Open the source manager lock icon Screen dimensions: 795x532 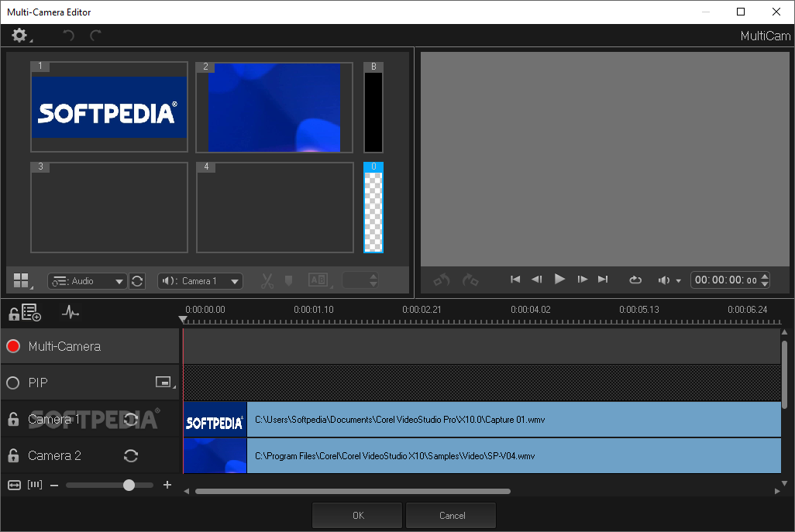tap(24, 313)
